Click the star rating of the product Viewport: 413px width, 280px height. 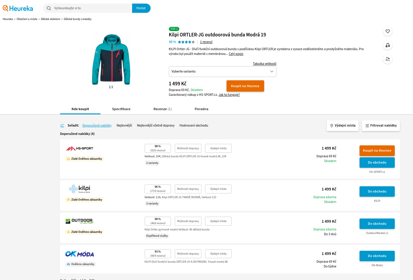point(186,42)
